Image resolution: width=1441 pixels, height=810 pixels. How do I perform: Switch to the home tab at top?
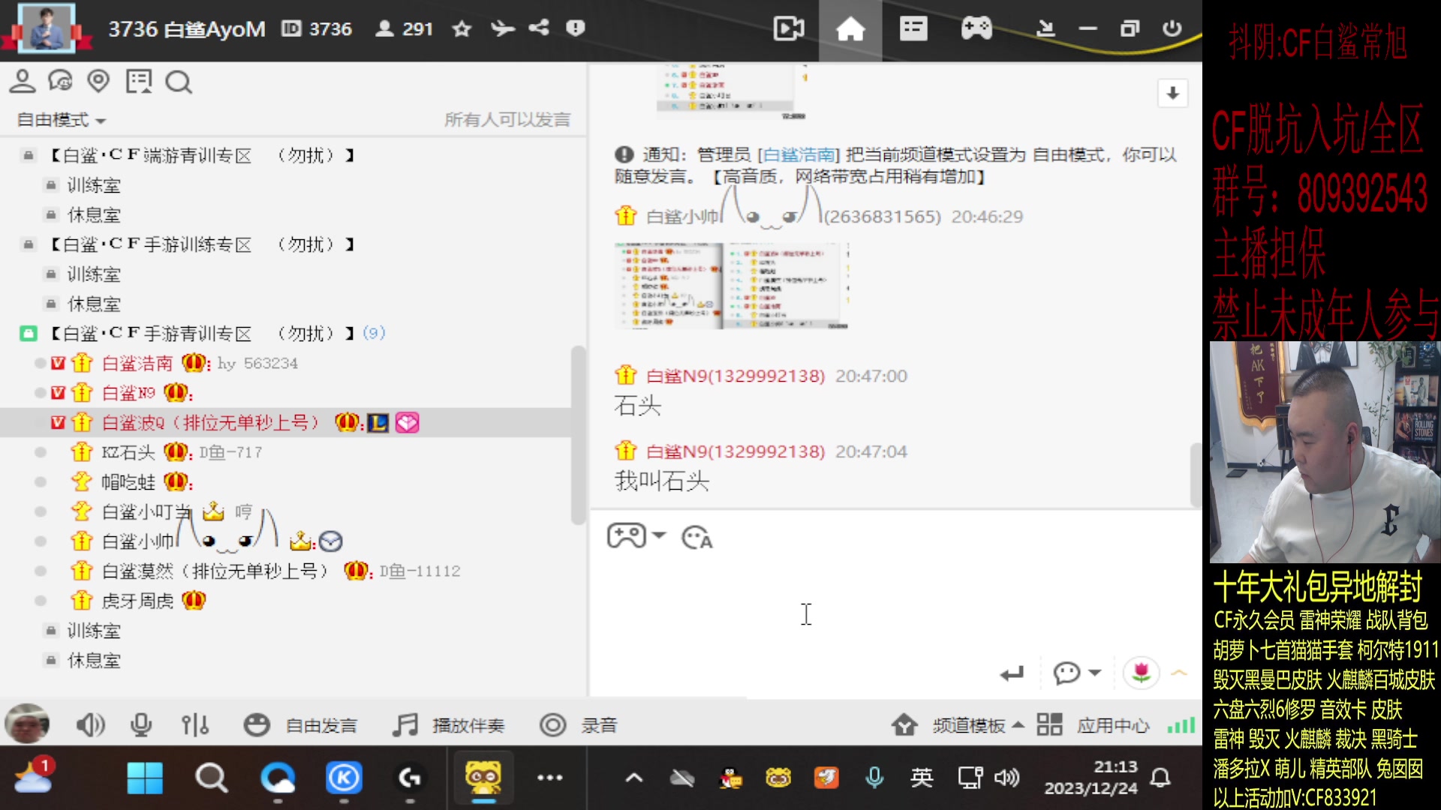(x=850, y=28)
